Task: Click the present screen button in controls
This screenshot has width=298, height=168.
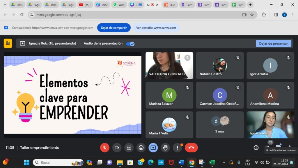Action: pos(153,148)
